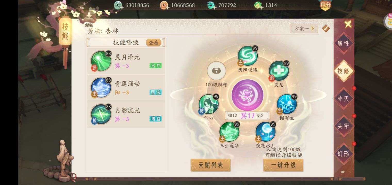Image resolution: width=392 pixels, height=185 pixels.
Task: Open the 头衔 tab
Action: [343, 126]
